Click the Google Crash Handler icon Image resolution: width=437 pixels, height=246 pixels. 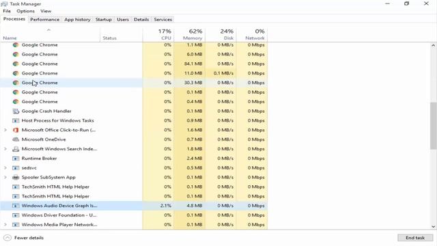16,111
